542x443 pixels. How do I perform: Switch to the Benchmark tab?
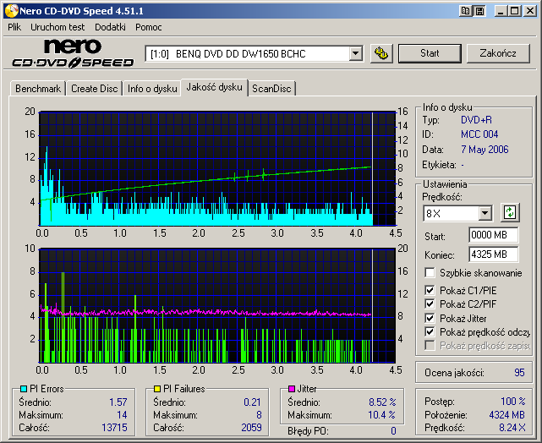click(x=38, y=89)
